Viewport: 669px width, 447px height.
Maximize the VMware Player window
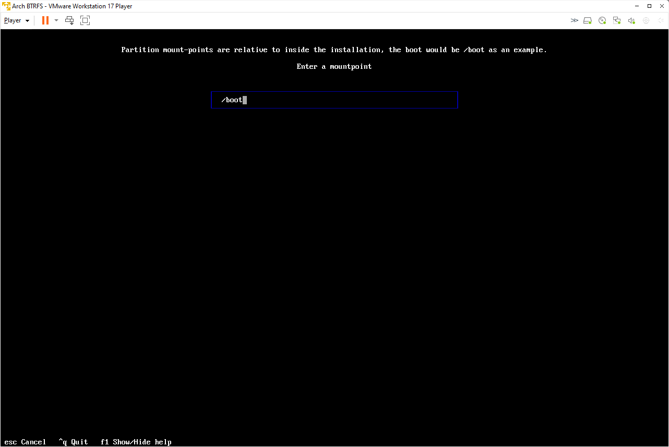[x=649, y=6]
